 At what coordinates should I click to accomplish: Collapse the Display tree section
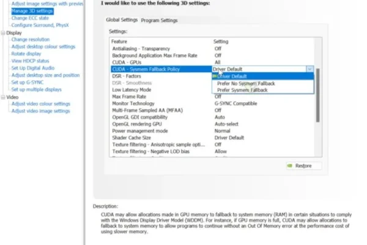point(3,33)
